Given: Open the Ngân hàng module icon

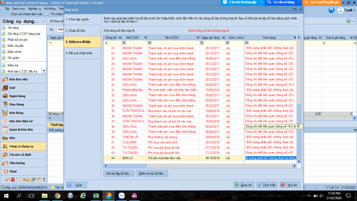Looking at the screenshot, I should pos(5,96).
